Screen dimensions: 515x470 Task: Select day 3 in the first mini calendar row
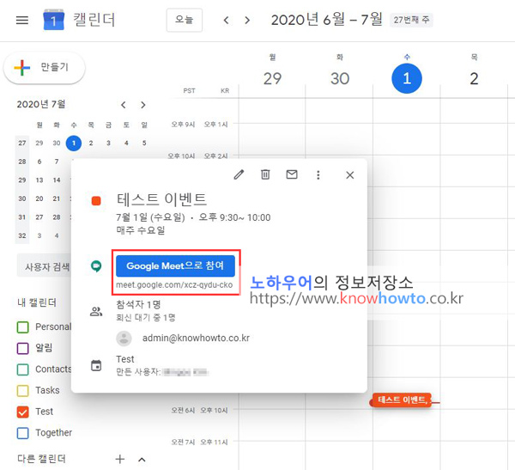click(108, 143)
